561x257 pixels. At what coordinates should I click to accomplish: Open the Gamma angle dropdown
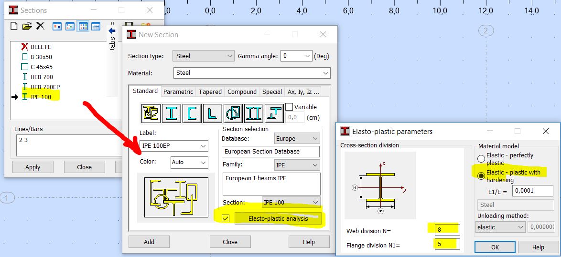coord(296,56)
